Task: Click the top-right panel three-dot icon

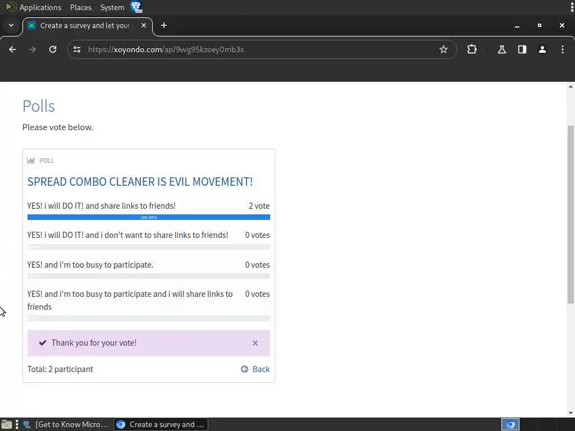Action: [x=572, y=7]
